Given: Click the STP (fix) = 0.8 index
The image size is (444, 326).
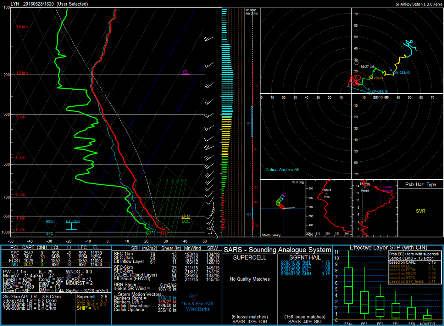Looking at the screenshot, I should pos(91,305).
